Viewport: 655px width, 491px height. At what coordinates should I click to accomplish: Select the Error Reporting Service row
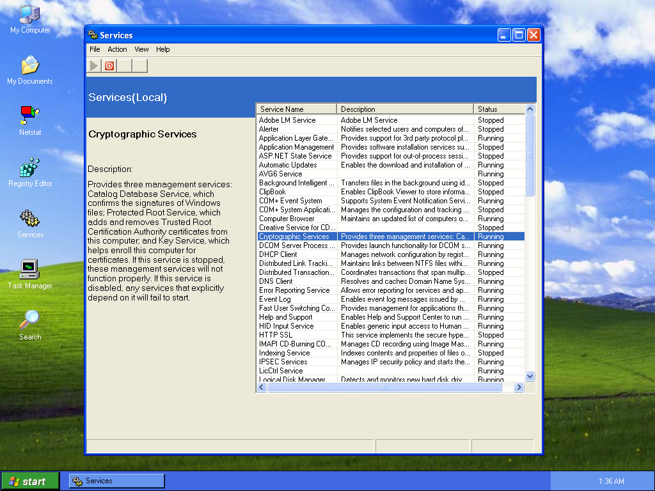391,291
